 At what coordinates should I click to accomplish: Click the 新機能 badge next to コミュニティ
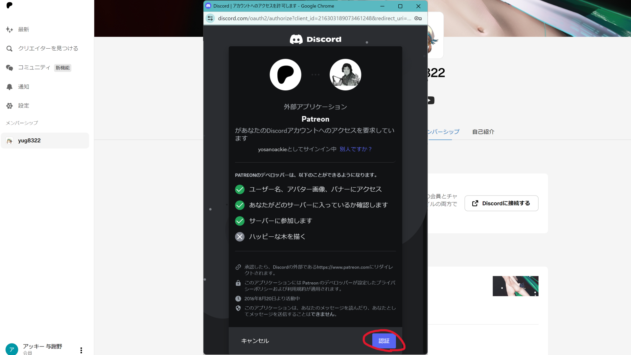[x=62, y=68]
